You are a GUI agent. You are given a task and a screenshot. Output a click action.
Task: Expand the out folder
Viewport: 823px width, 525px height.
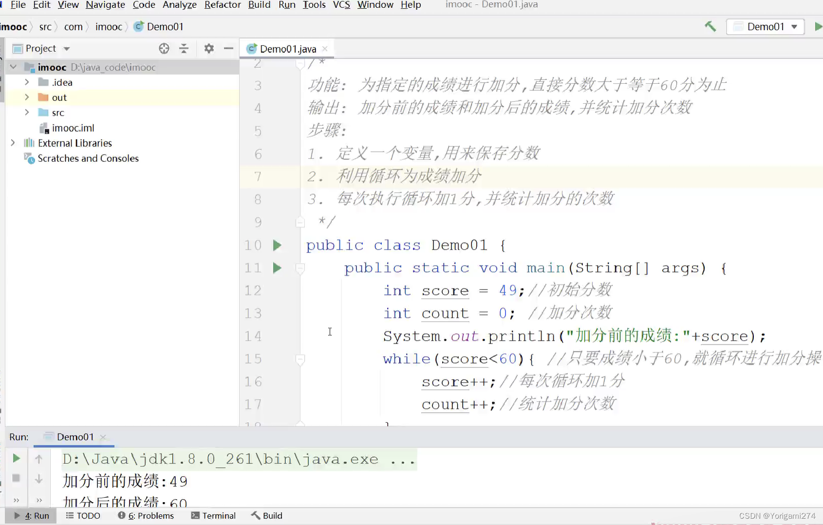27,97
